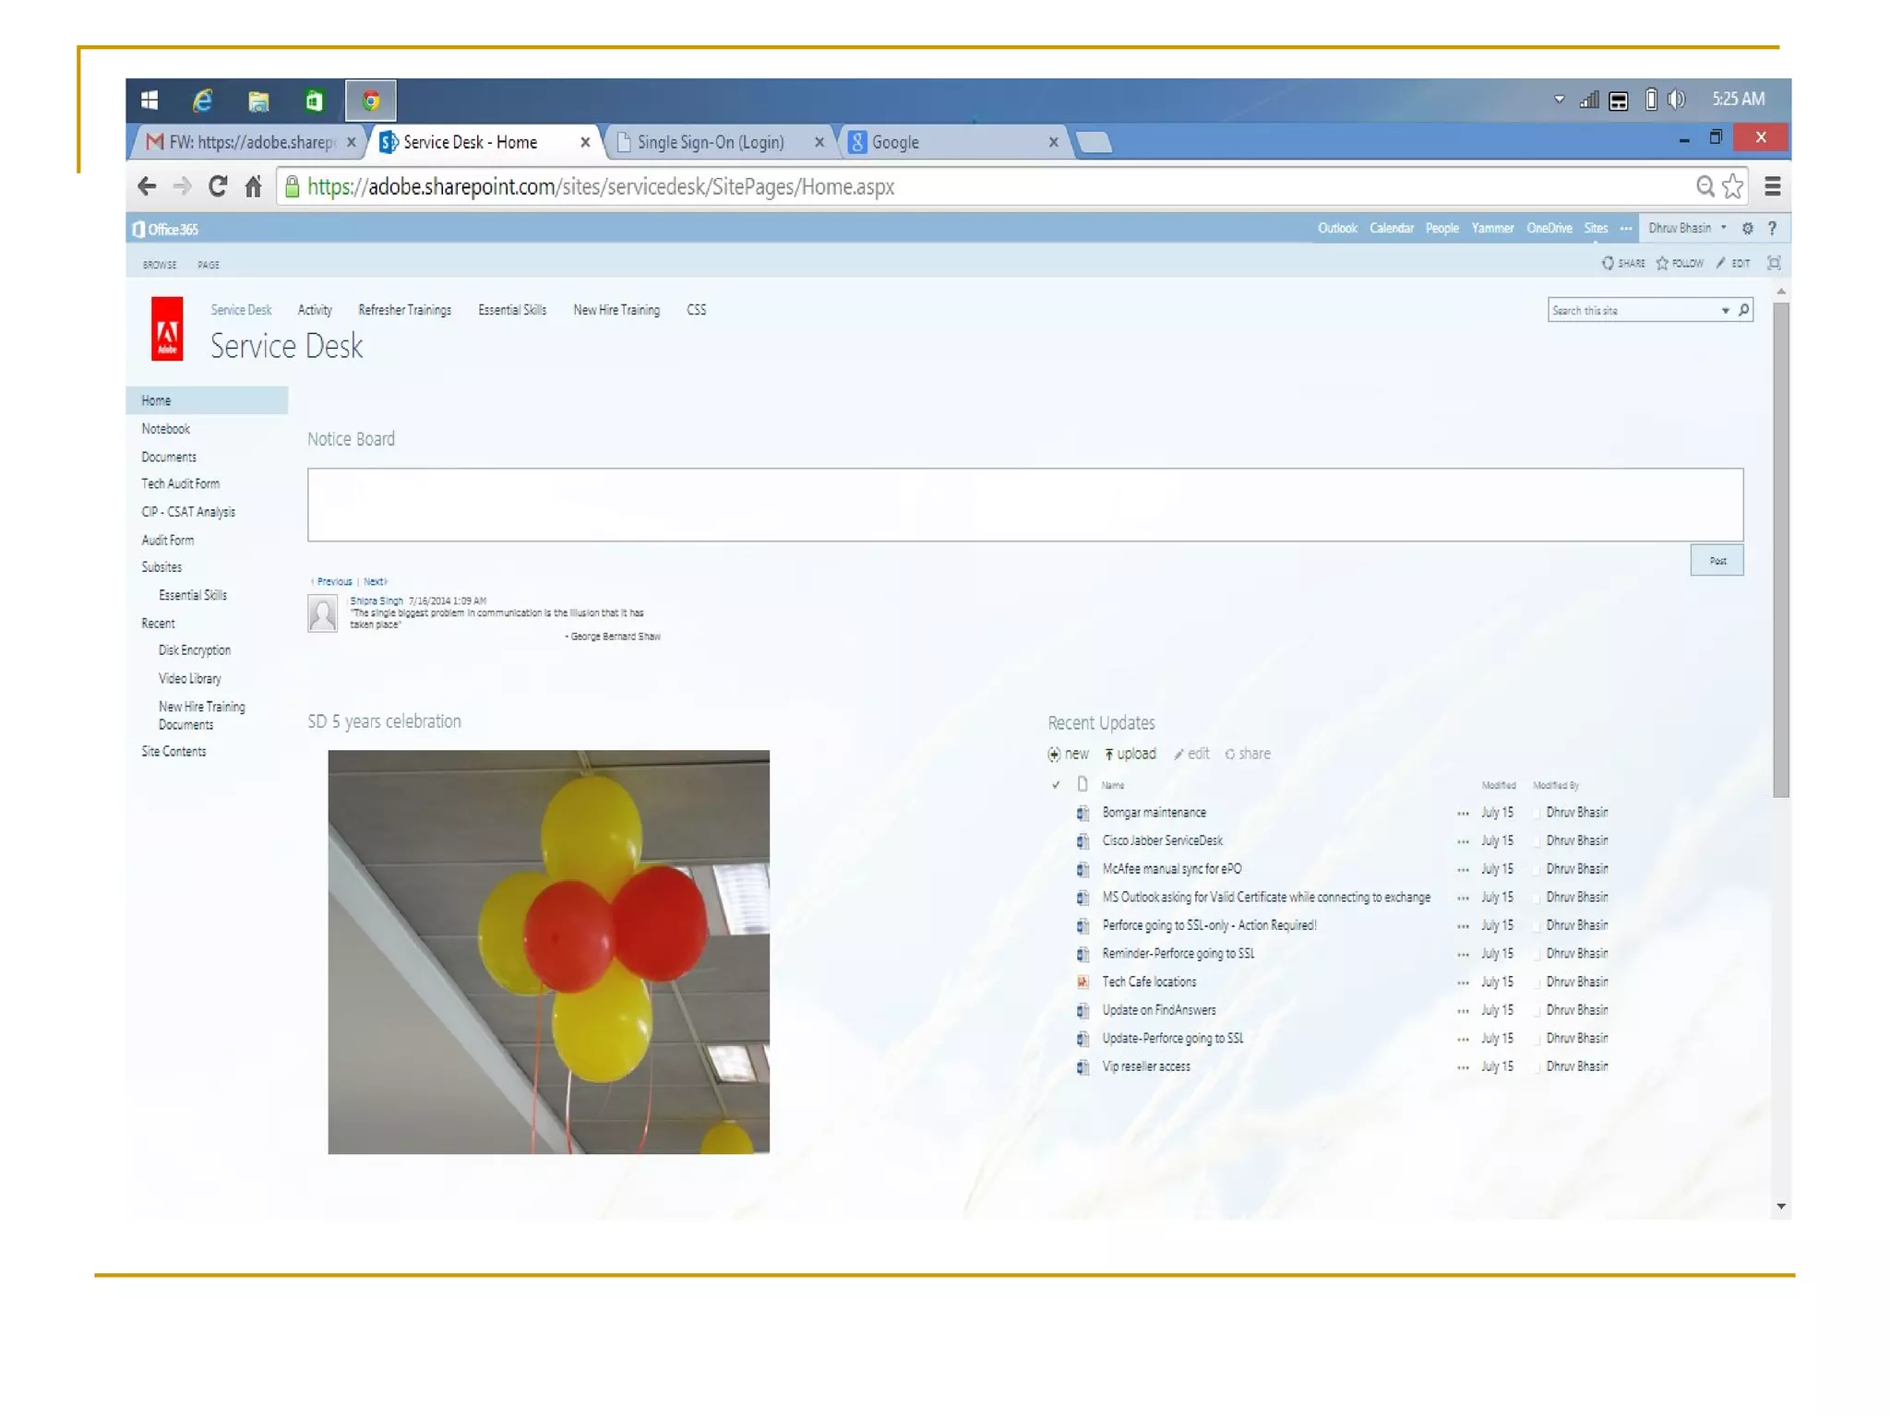Open the PAGE ribbon tab
Viewport: 1890px width, 1417px height.
tap(209, 265)
